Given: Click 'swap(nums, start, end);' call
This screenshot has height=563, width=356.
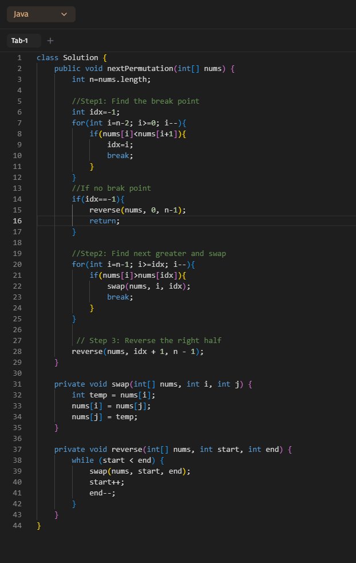Looking at the screenshot, I should (140, 471).
